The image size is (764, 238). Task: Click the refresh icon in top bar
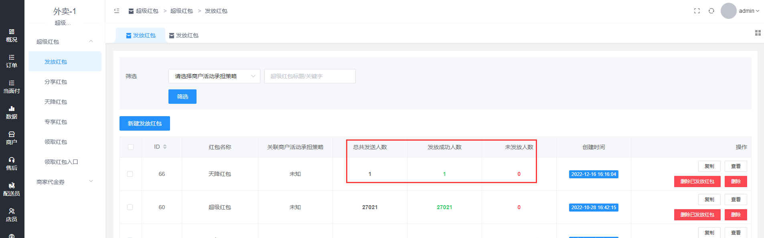pos(711,11)
